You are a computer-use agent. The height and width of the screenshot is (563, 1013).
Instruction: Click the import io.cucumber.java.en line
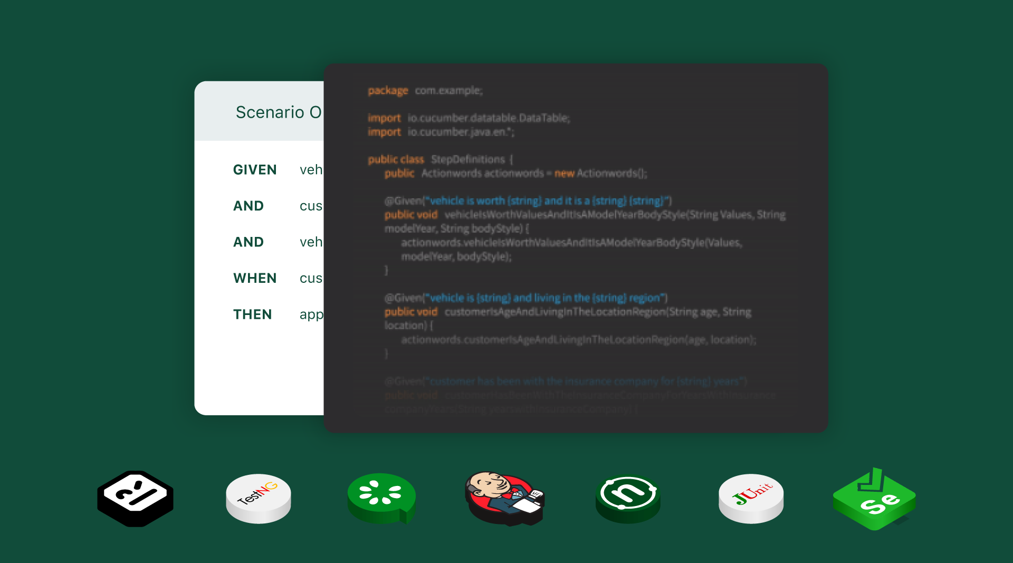pyautogui.click(x=441, y=132)
